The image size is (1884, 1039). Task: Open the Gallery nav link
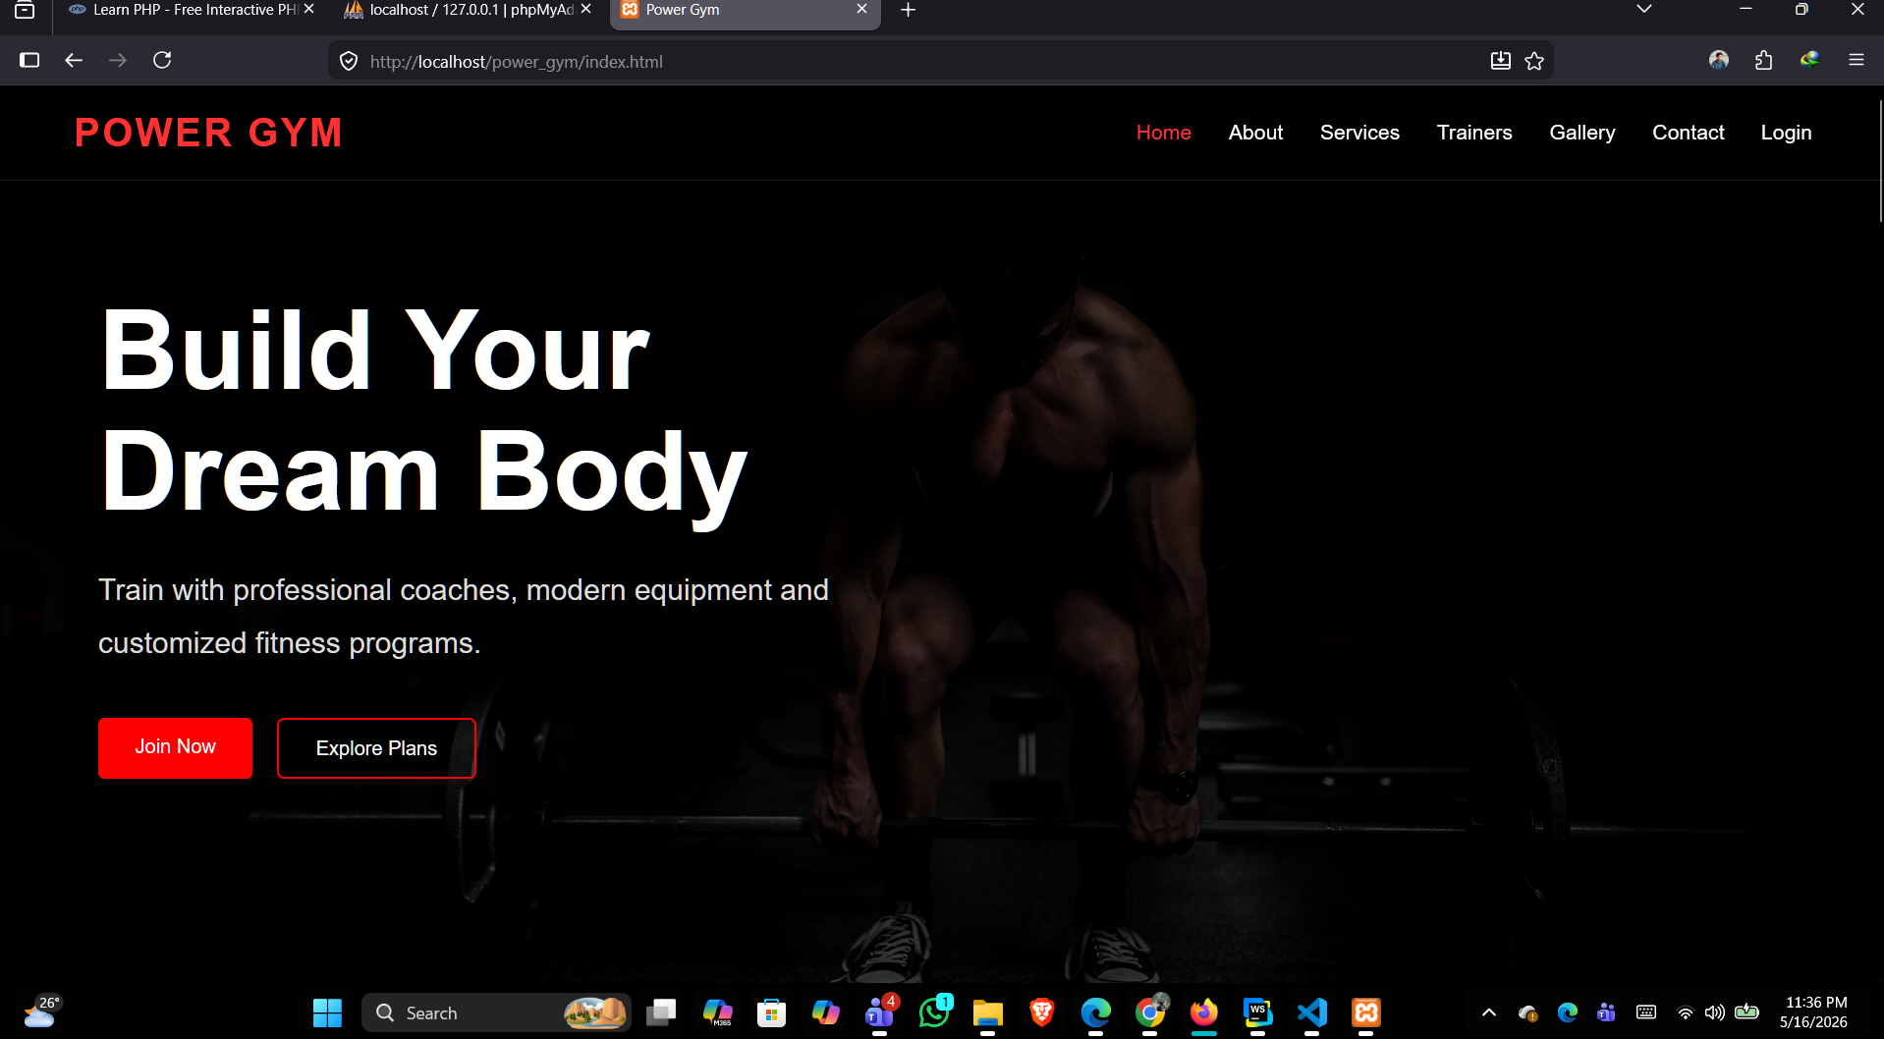[x=1581, y=133]
